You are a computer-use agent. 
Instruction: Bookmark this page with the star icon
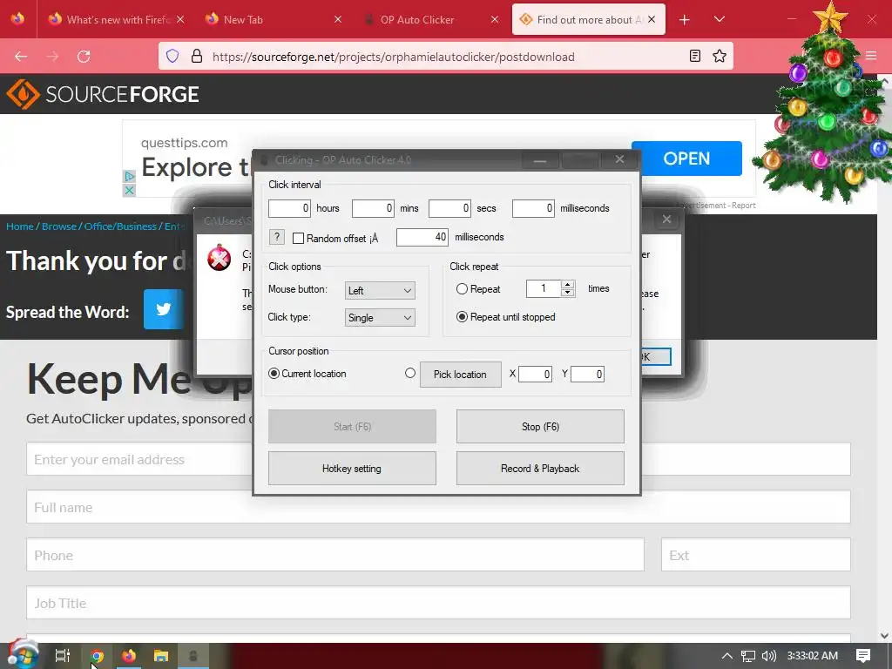click(x=720, y=56)
